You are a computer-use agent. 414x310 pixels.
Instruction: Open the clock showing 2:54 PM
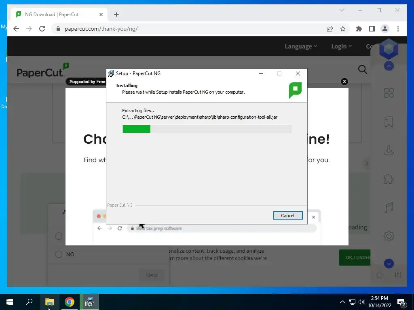pos(379,302)
